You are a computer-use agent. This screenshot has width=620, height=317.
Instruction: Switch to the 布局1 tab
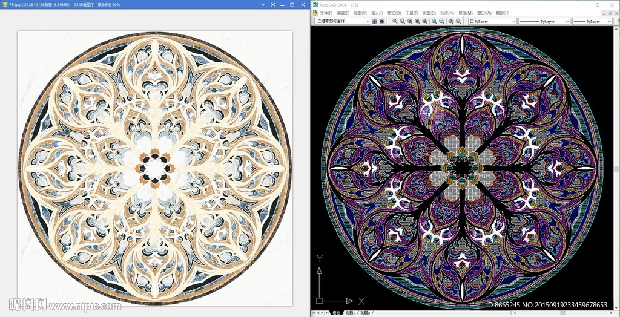tap(349, 313)
